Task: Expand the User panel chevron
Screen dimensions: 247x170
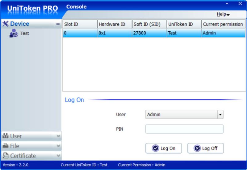Action: 58,136
